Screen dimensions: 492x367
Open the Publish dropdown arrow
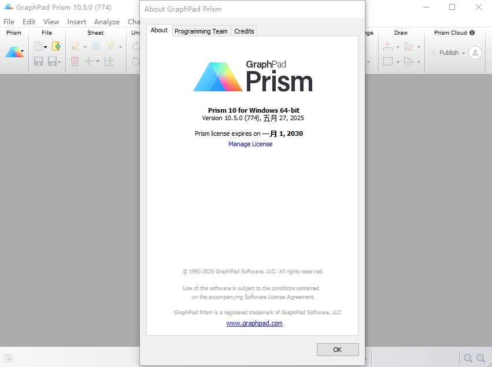pyautogui.click(x=463, y=53)
